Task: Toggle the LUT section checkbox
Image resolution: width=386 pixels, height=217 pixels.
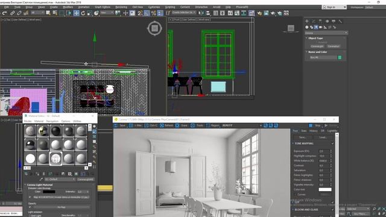Action: pyautogui.click(x=332, y=203)
